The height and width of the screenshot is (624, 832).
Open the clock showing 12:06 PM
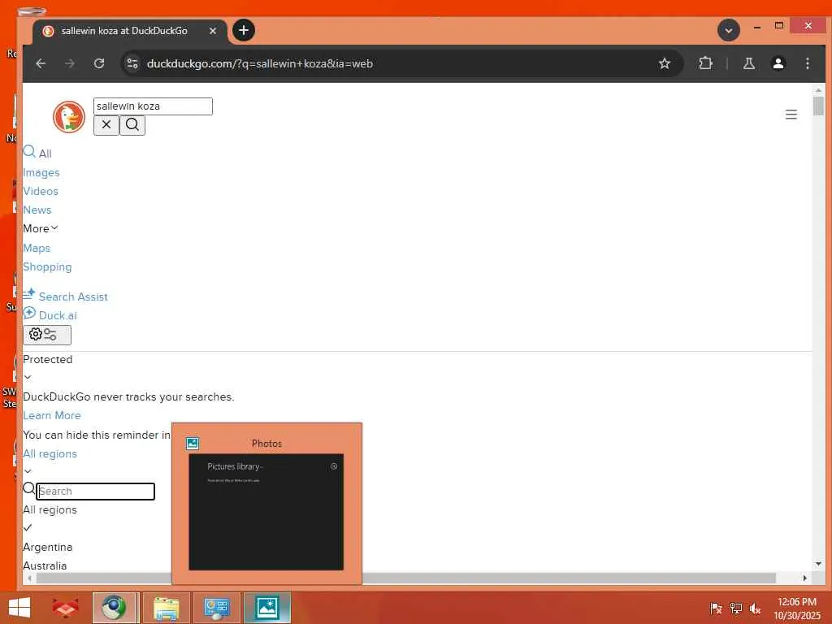pos(797,608)
